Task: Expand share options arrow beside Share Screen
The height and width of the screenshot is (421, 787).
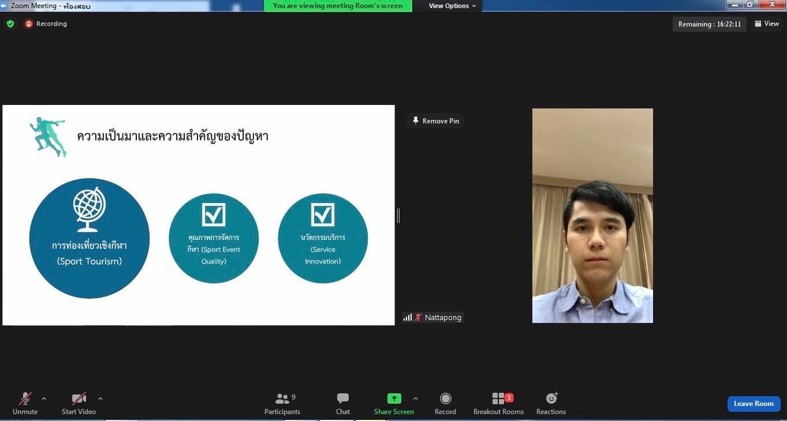Action: coord(416,399)
